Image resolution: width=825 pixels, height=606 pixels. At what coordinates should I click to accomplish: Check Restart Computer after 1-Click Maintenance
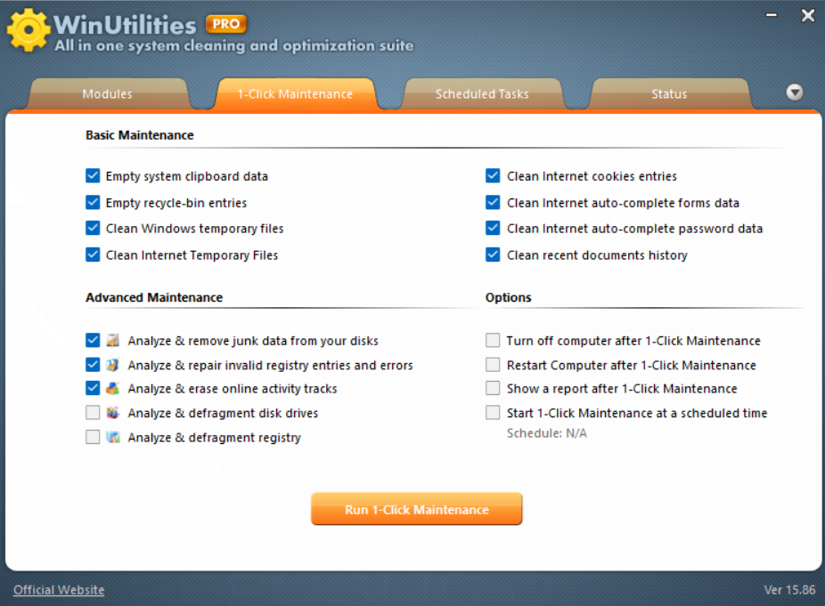pyautogui.click(x=493, y=365)
